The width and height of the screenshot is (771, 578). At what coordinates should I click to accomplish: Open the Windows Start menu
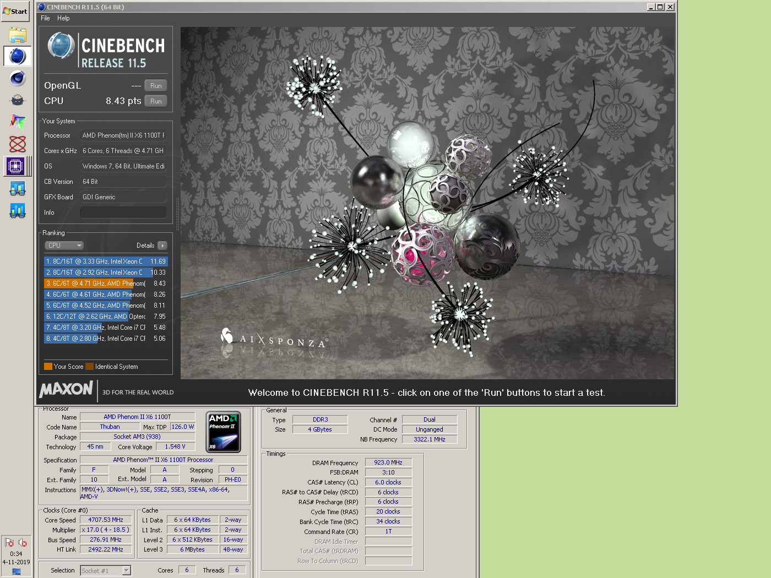(x=15, y=11)
